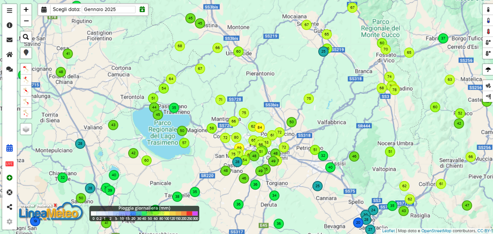Select the station marker showing 80
The height and width of the screenshot is (234, 493).
pos(236,138)
